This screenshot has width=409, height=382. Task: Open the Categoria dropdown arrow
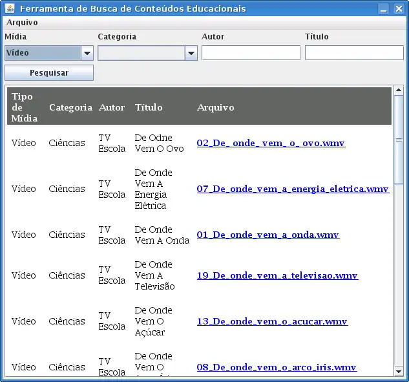191,53
